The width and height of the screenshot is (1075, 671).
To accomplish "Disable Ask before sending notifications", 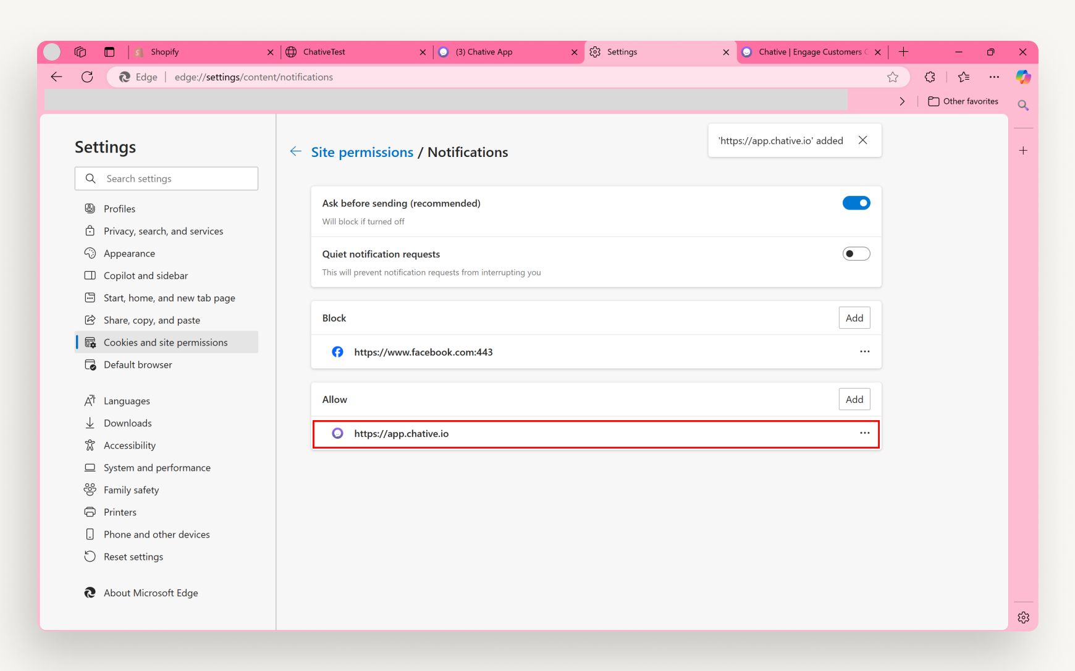I will click(x=856, y=203).
